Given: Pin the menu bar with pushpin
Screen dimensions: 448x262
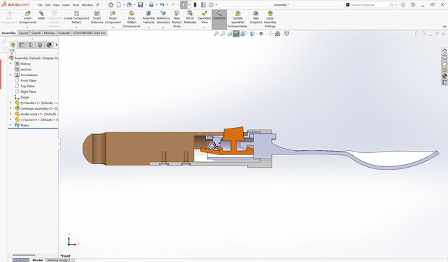Looking at the screenshot, I should 97,5.
